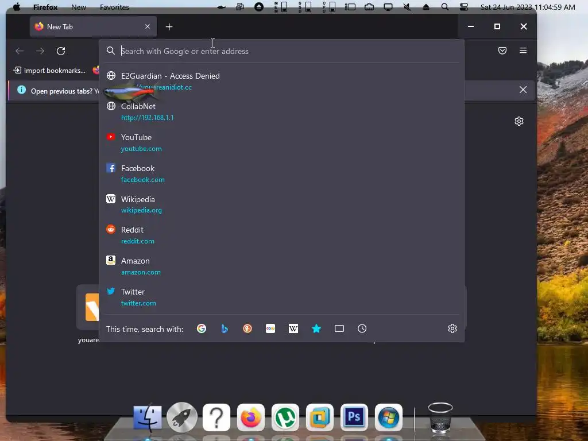Dismiss the Open previous tabs notification

click(x=523, y=90)
